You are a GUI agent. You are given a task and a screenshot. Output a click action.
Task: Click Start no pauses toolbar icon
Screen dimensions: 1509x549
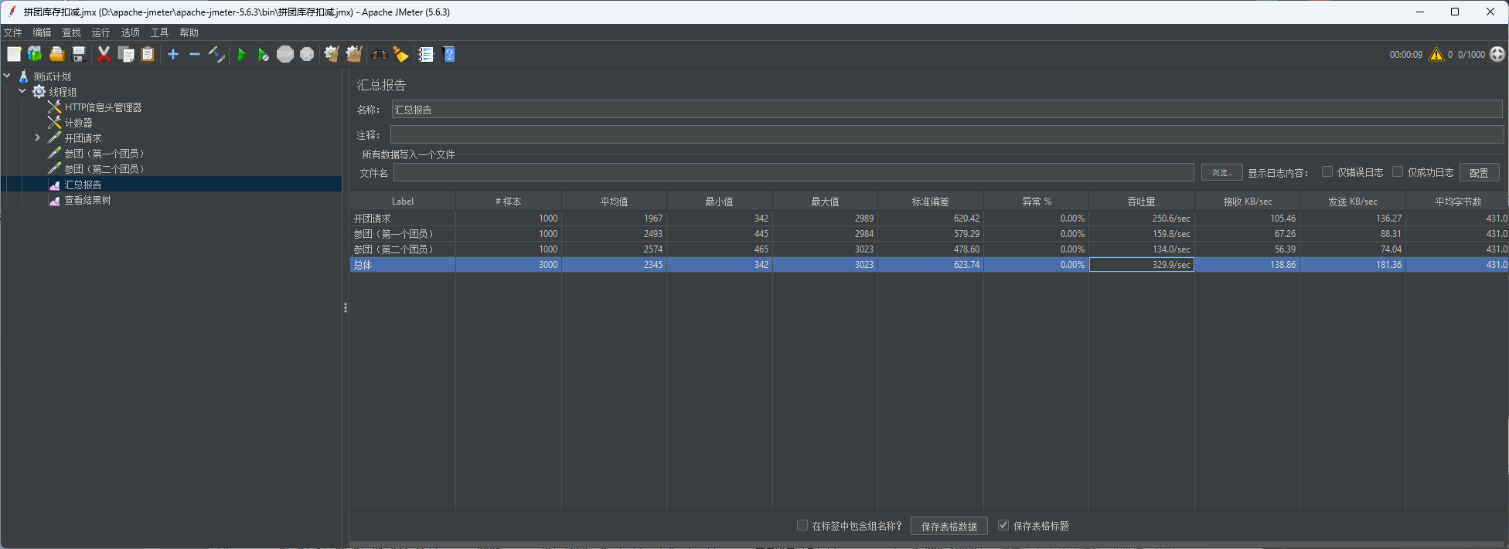click(263, 54)
